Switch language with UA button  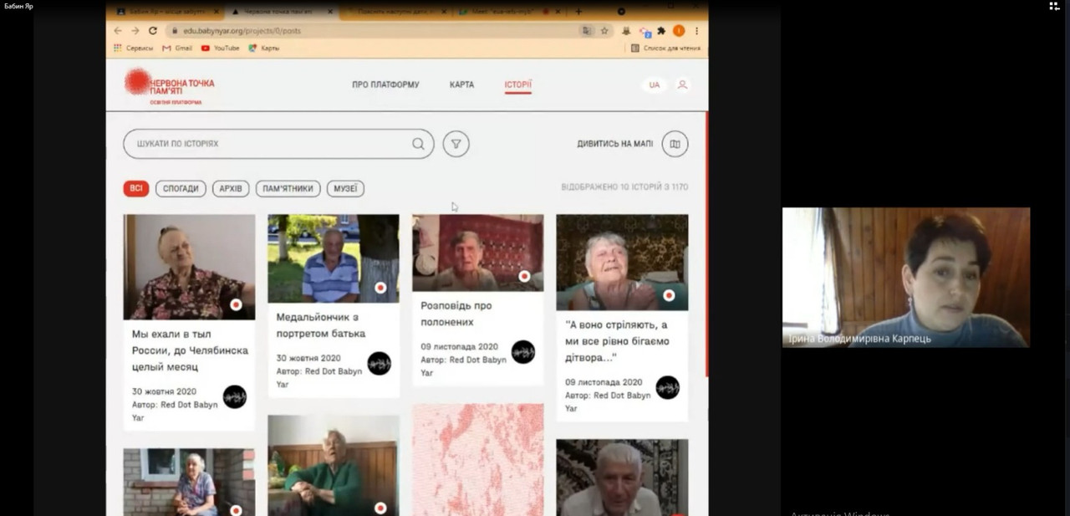(x=655, y=84)
